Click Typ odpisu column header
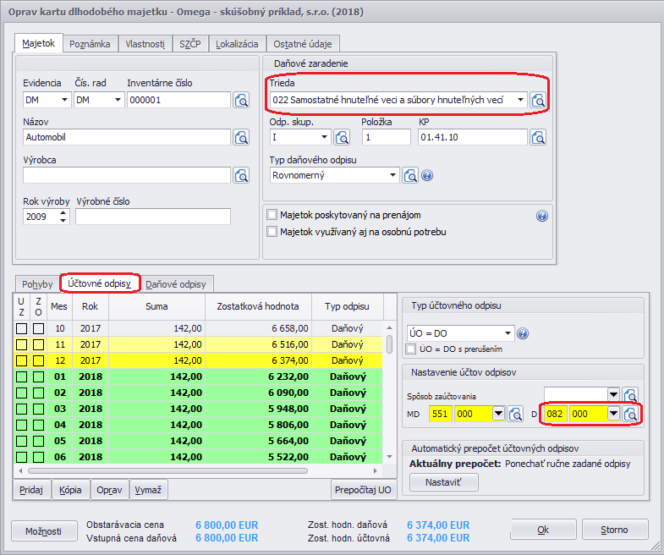664x555 pixels. (x=348, y=307)
